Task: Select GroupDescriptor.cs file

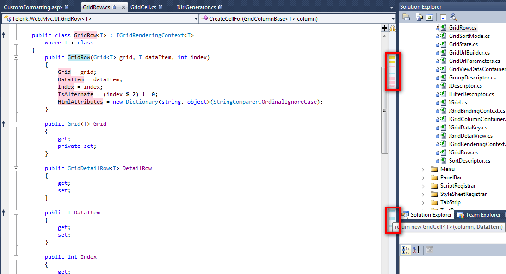Action: coord(472,78)
